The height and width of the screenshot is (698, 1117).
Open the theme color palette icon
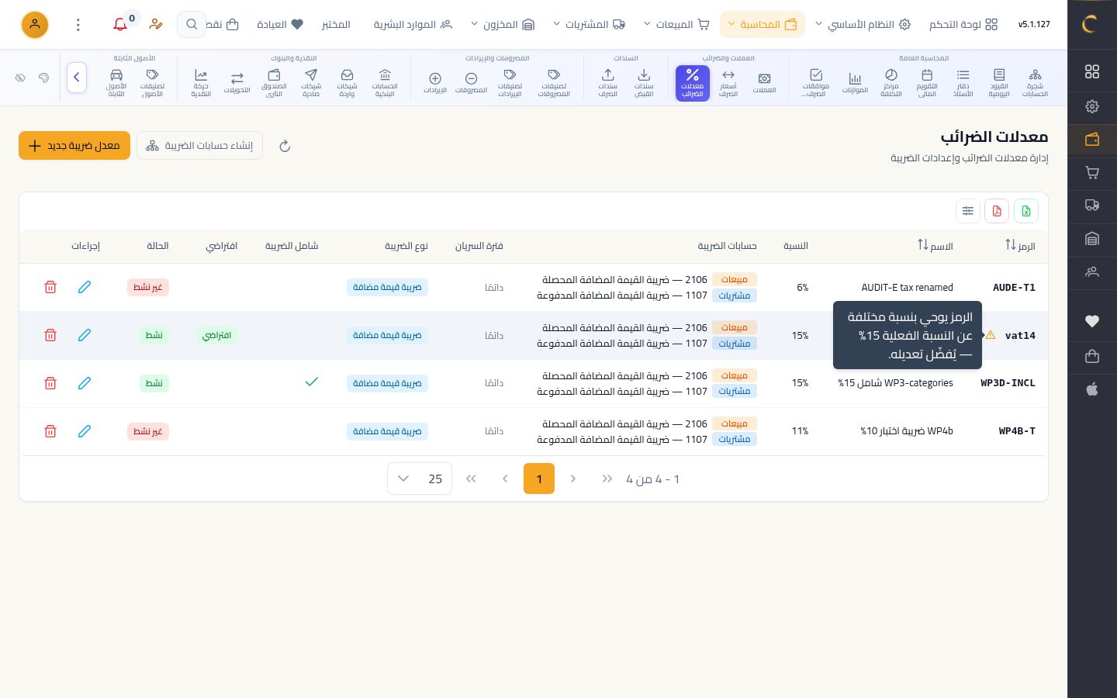[x=43, y=78]
